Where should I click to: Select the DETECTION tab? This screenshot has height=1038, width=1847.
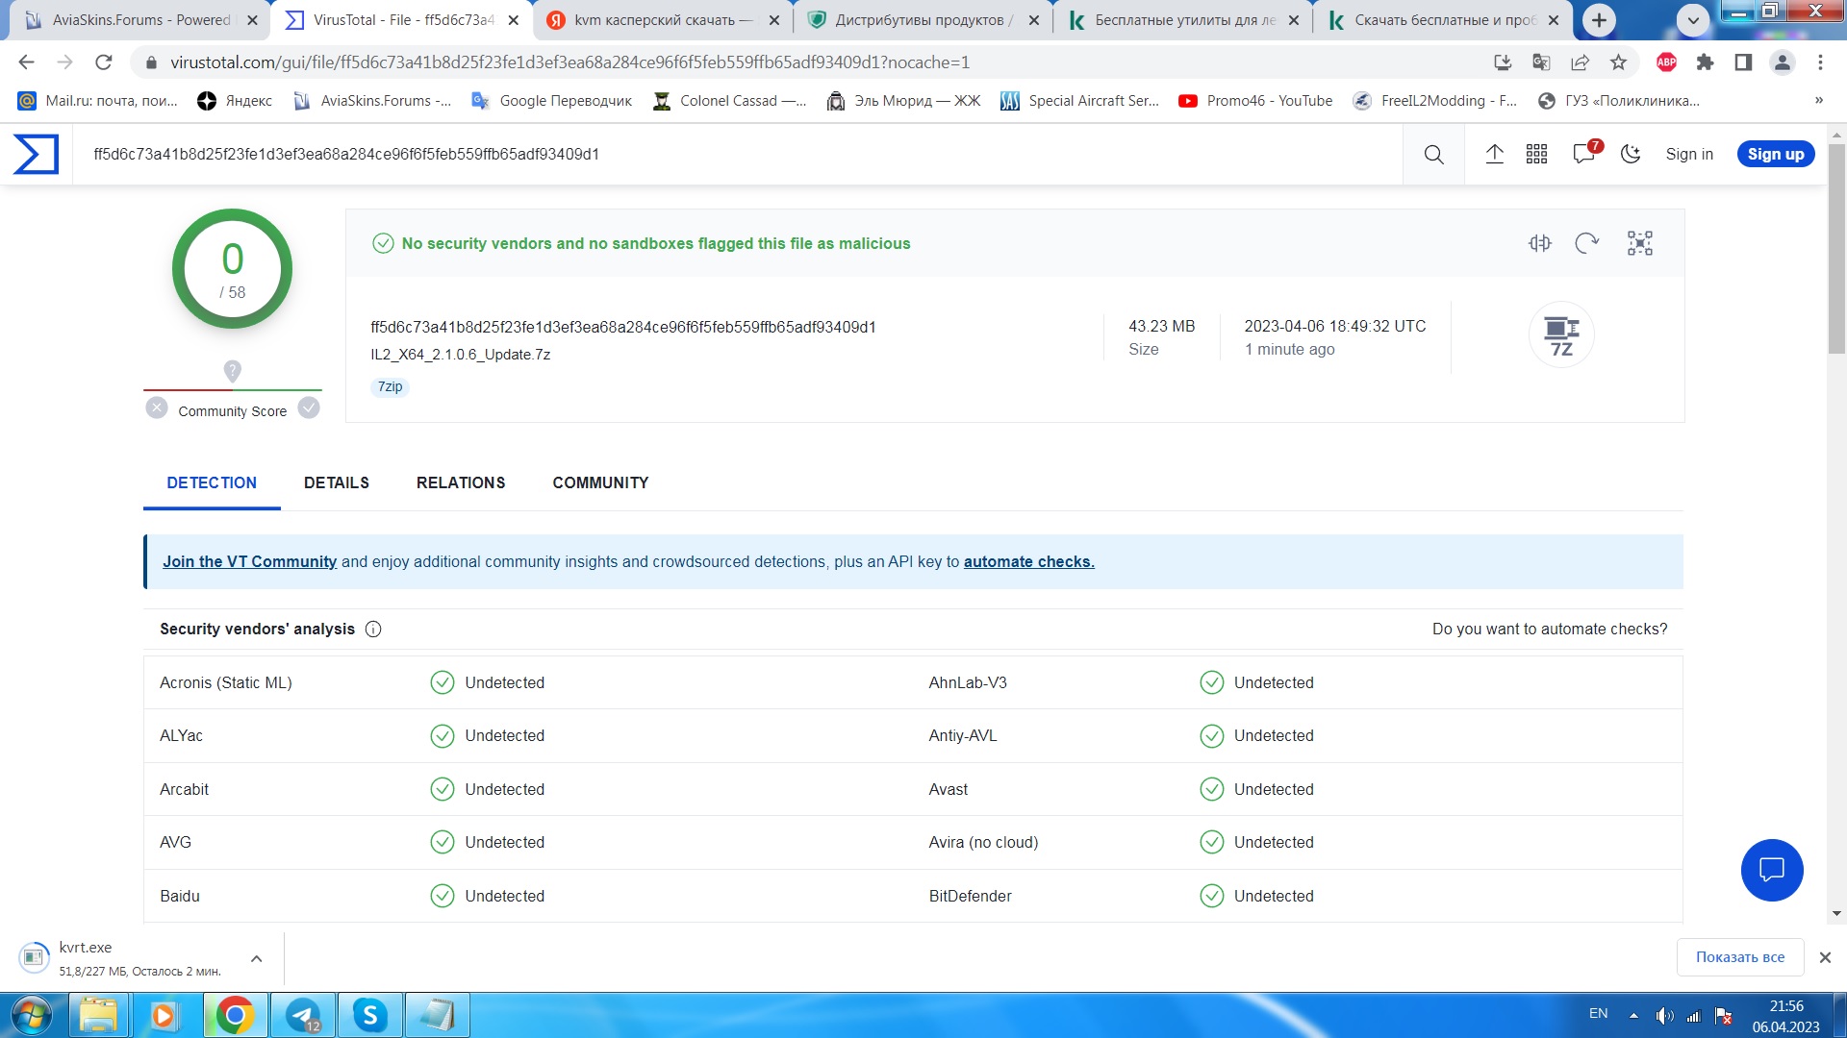pyautogui.click(x=212, y=483)
